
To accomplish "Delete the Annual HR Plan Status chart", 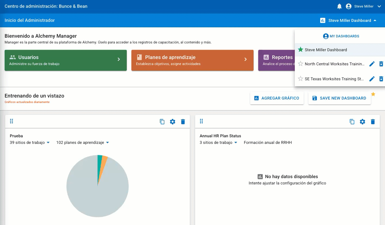I will (x=373, y=122).
